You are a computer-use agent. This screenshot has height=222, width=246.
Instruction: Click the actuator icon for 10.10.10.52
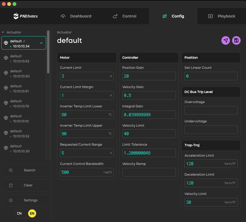point(6,133)
